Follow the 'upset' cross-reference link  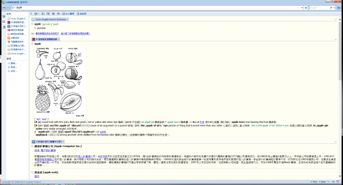[x=102, y=132]
